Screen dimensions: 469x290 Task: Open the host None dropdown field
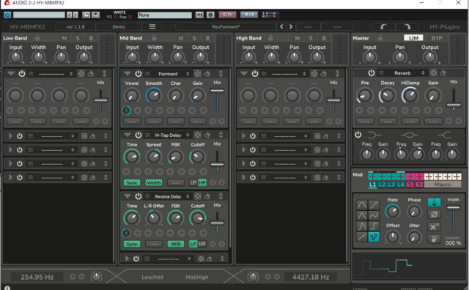164,15
